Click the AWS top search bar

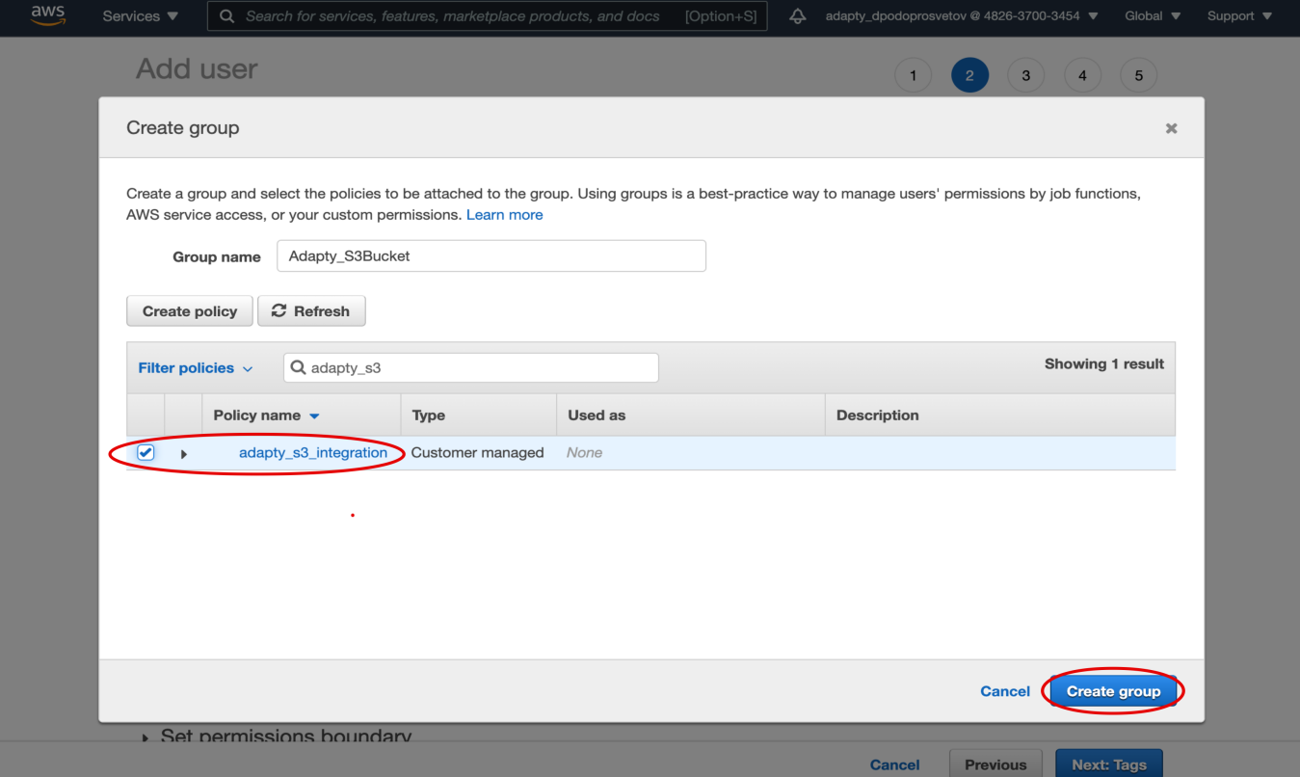click(x=487, y=16)
